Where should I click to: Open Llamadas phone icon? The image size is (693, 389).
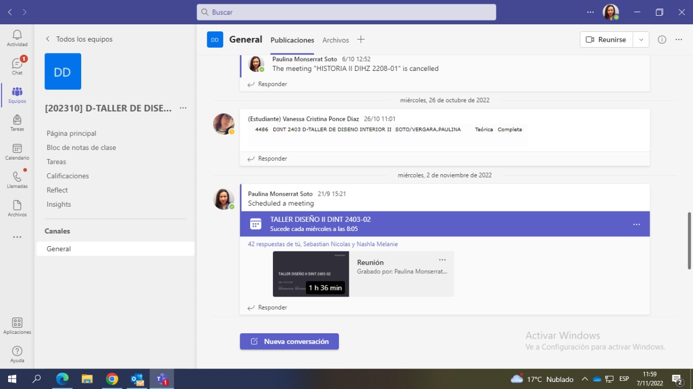pyautogui.click(x=17, y=180)
